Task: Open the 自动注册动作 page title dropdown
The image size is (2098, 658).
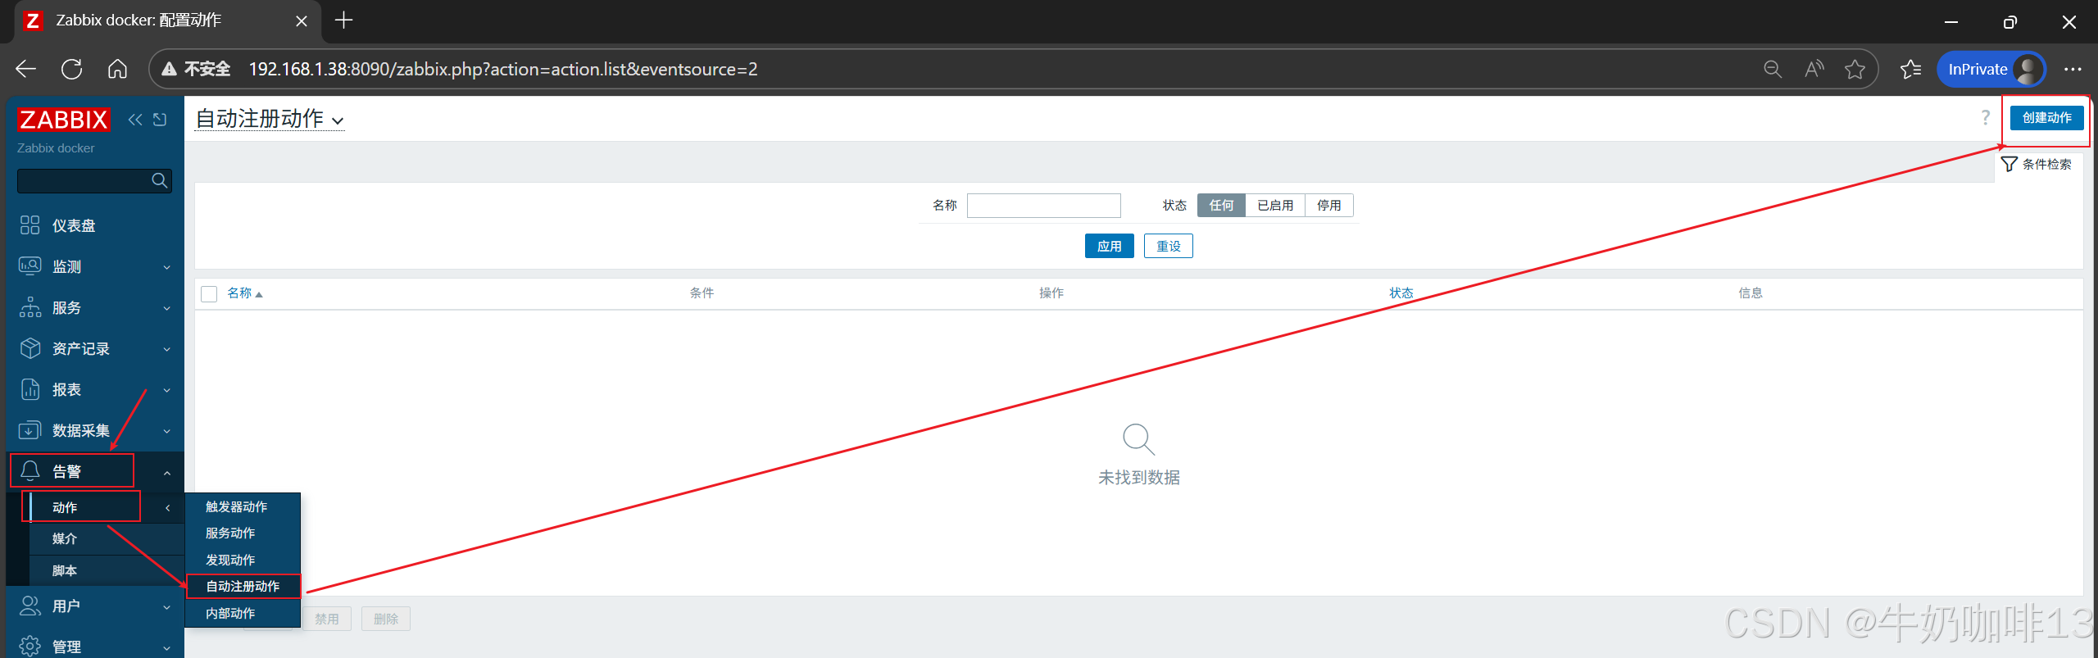Action: [x=270, y=119]
